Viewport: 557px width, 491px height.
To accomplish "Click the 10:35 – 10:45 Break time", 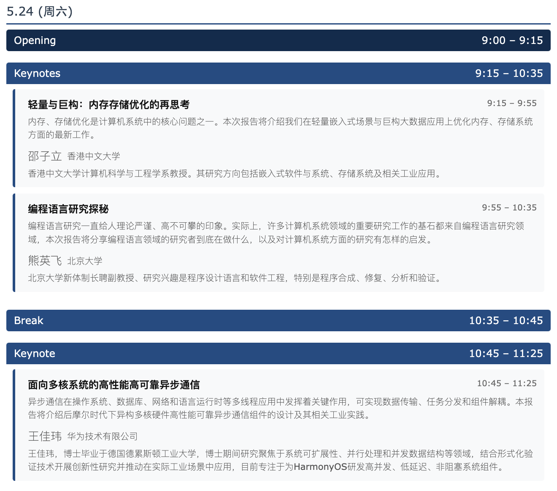I will (x=506, y=321).
